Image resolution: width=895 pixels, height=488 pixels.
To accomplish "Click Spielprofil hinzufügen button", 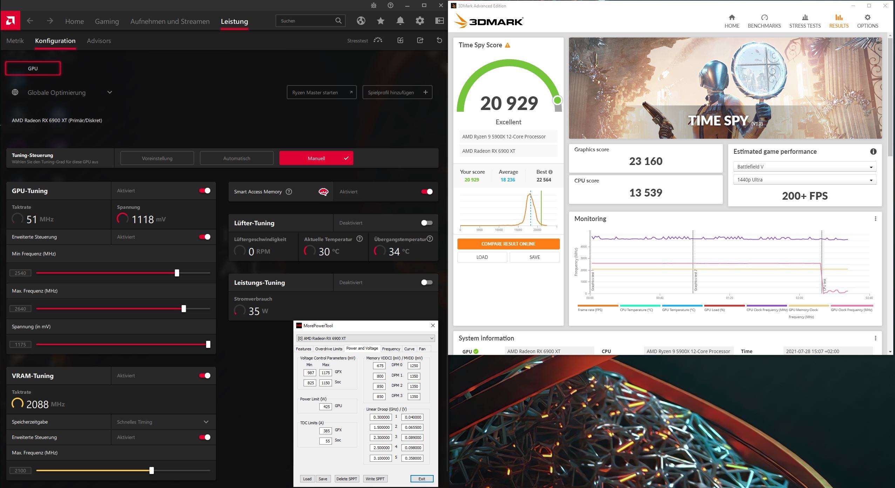I will coord(397,92).
